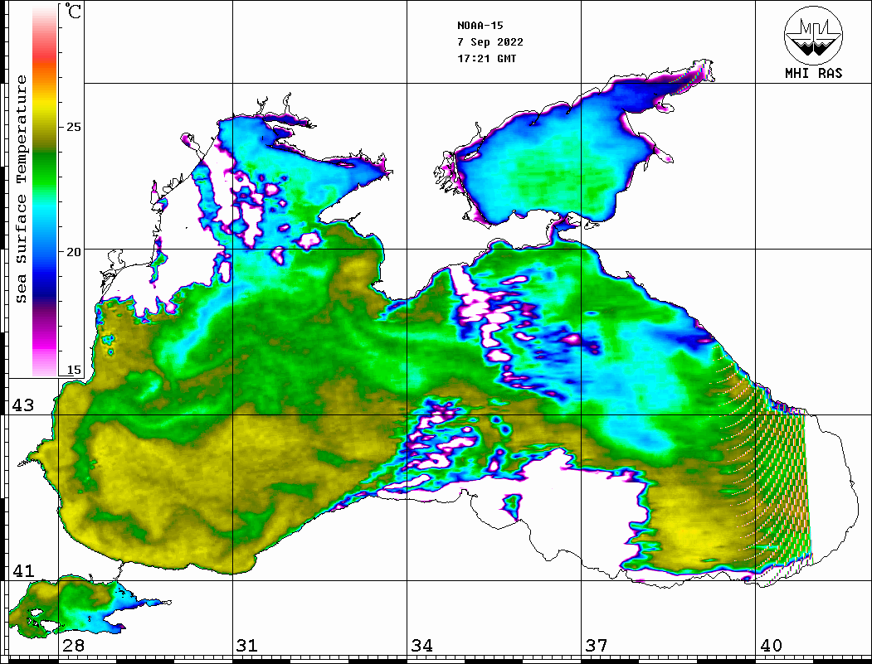Screen dimensions: 872x664
Task: Click latitude label '43'
Action: coord(23,405)
